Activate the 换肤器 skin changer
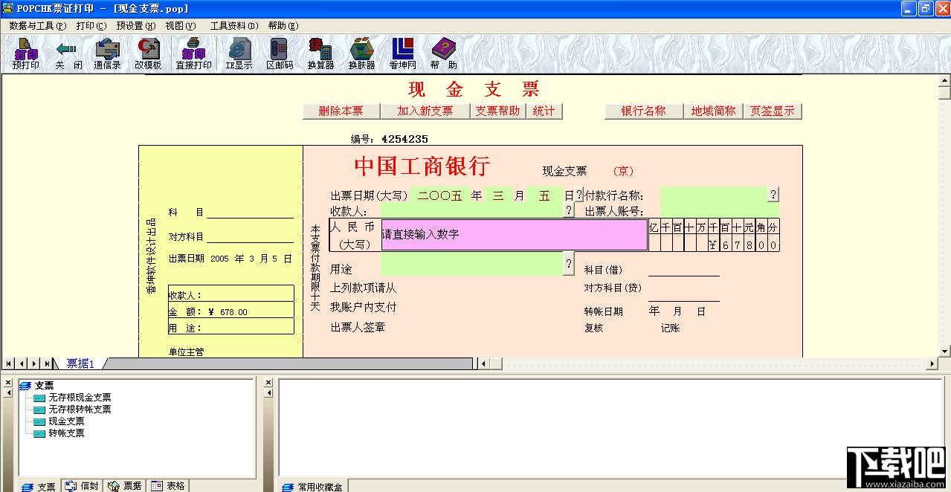 (x=361, y=52)
